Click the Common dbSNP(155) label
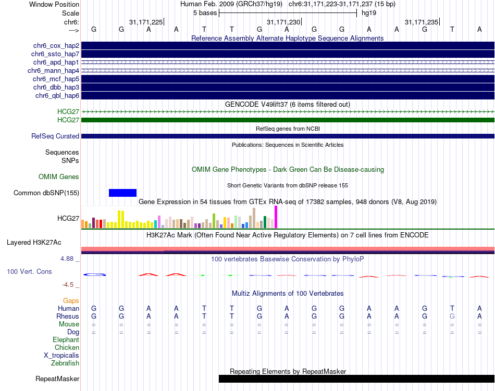This screenshot has width=495, height=391. tap(46, 193)
